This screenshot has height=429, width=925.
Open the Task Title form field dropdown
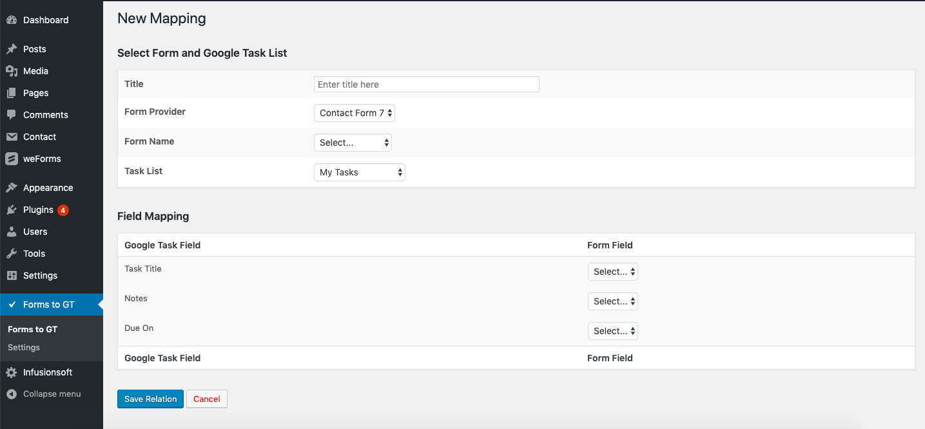click(613, 272)
